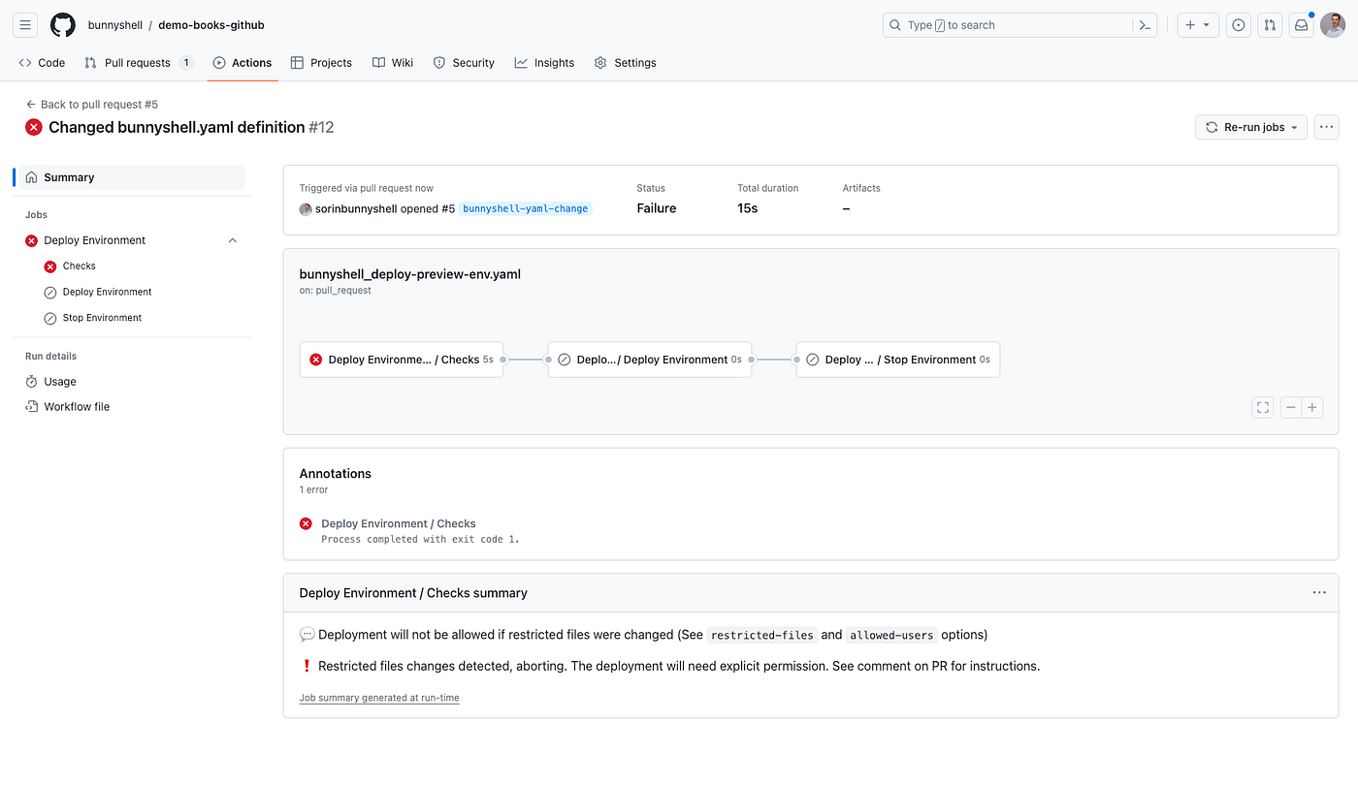Open the repository Settings tab
This screenshot has height=785, width=1358.
[x=626, y=62]
